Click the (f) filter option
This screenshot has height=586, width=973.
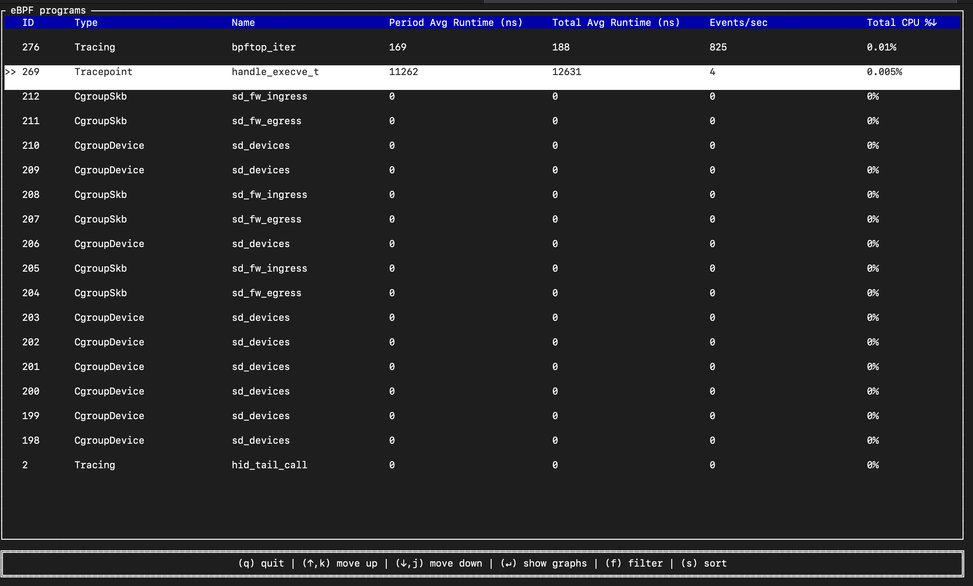click(634, 563)
